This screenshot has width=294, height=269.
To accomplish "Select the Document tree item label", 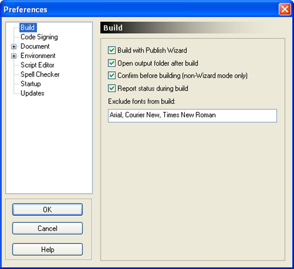I will click(x=35, y=46).
